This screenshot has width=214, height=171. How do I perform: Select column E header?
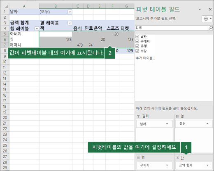click(x=99, y=6)
